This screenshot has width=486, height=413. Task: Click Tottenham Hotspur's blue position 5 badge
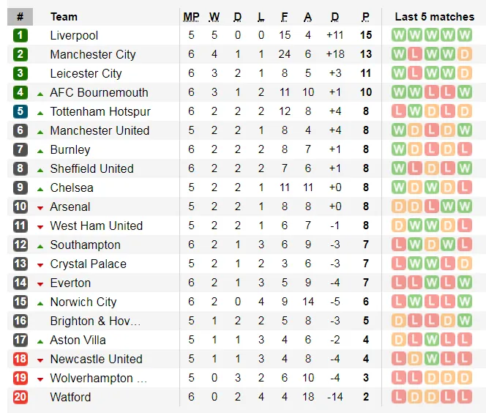coord(20,111)
